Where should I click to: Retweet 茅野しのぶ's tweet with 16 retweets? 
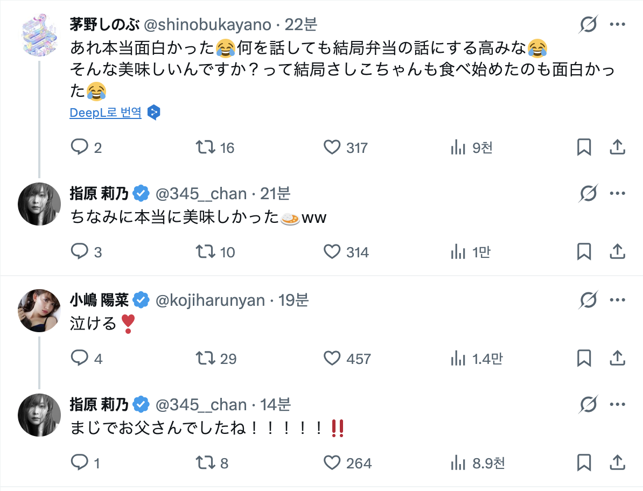tap(206, 147)
